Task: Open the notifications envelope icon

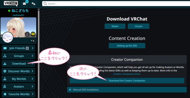Action: click(24, 4)
